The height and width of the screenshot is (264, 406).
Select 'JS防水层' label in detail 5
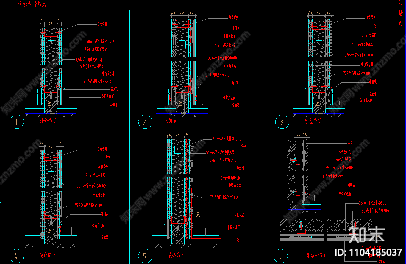(x=238, y=216)
